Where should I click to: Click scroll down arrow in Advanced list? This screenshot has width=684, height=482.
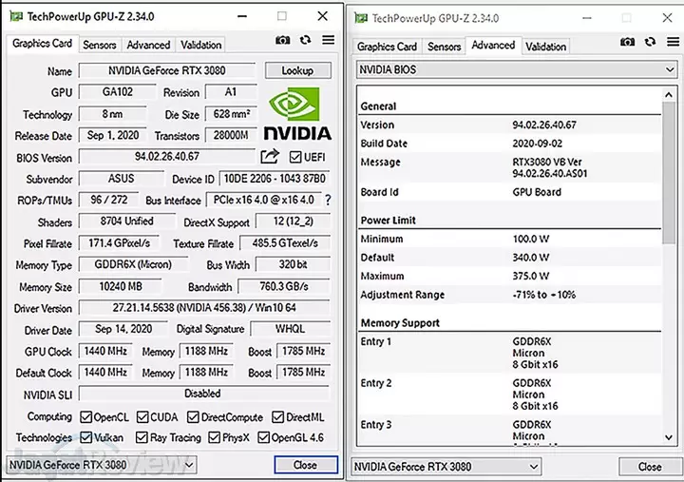coord(668,437)
